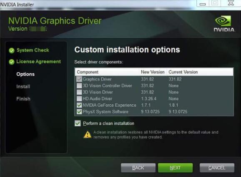Select the Options step in sidebar
Screen dimensions: 241x177
click(x=25, y=74)
